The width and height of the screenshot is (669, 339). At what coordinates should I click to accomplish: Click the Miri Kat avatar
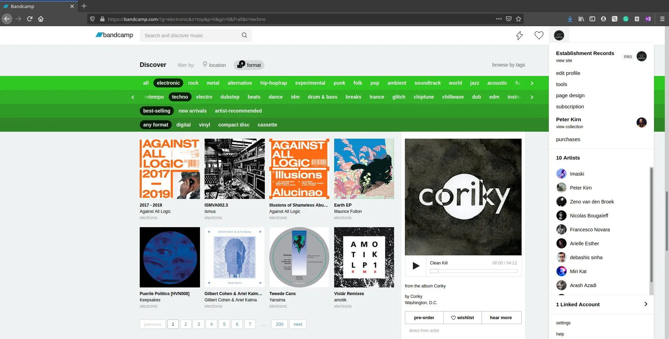(x=561, y=271)
